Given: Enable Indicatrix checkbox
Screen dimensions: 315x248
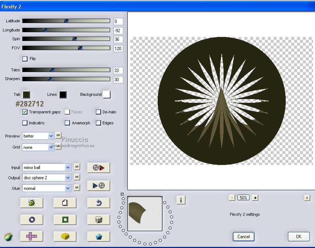Looking at the screenshot, I should [25, 123].
